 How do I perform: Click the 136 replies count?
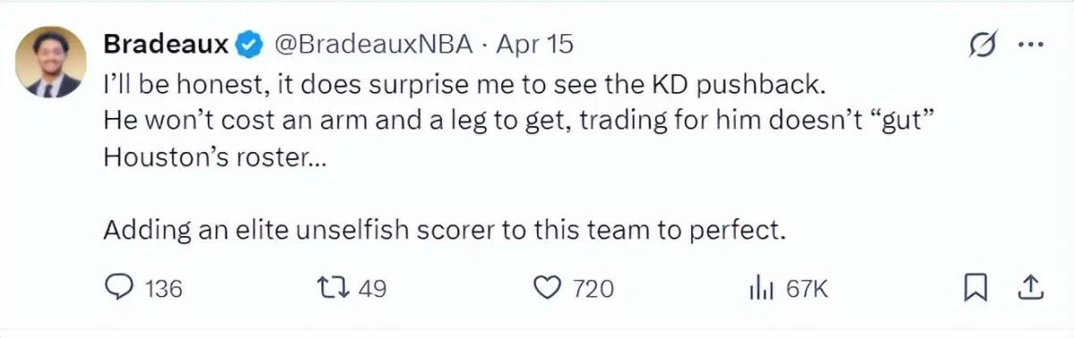[163, 289]
